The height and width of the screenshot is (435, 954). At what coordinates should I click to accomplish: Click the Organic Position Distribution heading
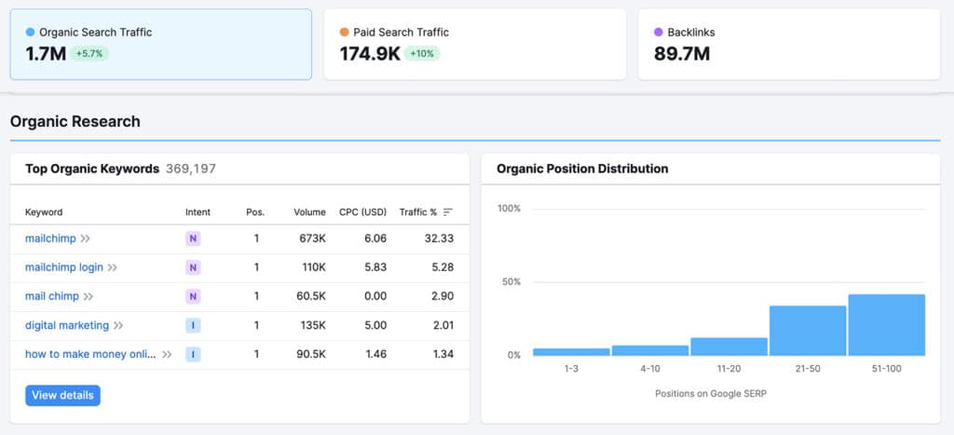click(x=582, y=169)
